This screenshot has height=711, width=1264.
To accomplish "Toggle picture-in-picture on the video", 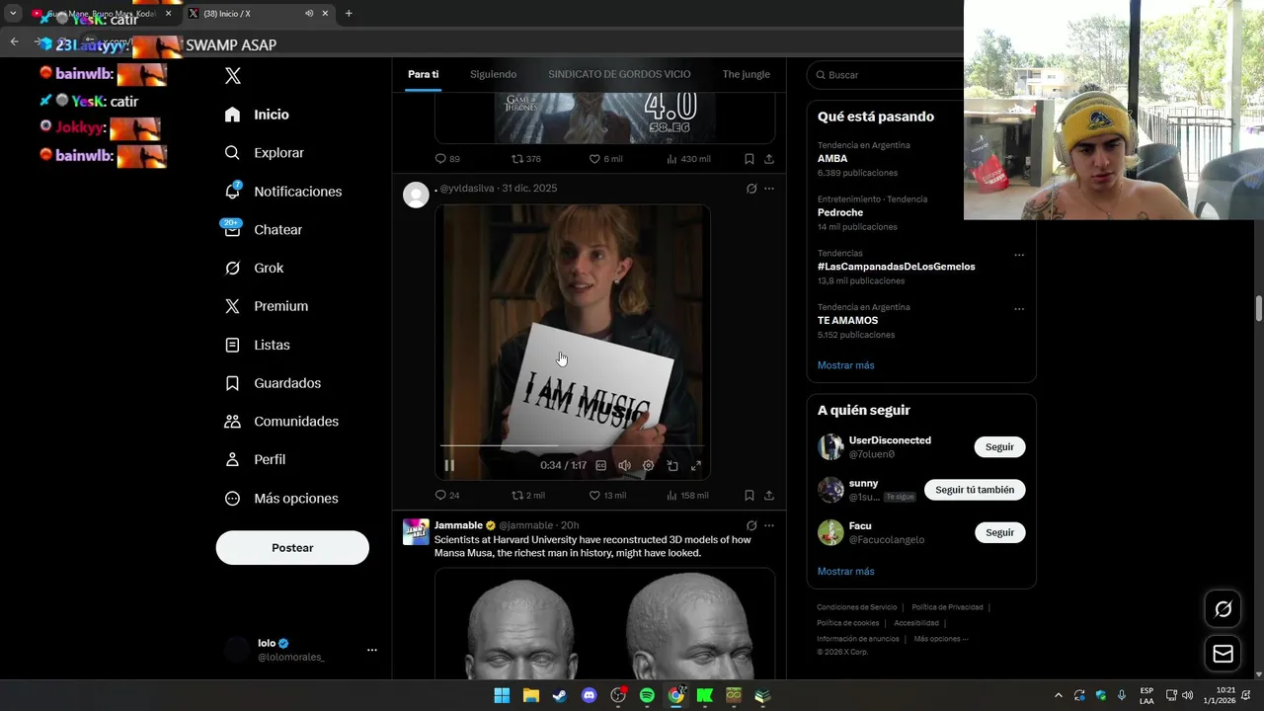I will pos(672,465).
